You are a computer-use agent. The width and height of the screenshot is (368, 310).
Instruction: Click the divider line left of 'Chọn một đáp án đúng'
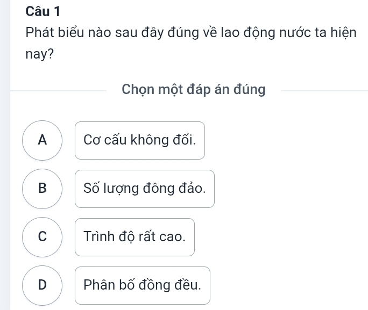tap(59, 90)
